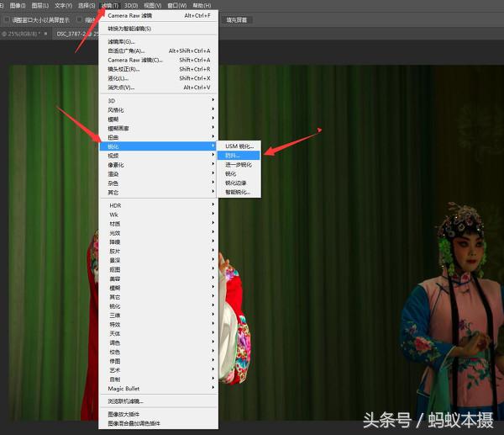The image size is (504, 435).
Task: Expand the 校色 plugin group
Action: click(x=159, y=352)
